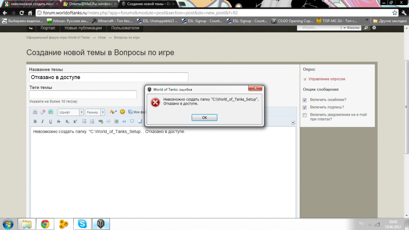Open Windows Explorer from taskbar
This screenshot has width=409, height=230.
pos(27,224)
